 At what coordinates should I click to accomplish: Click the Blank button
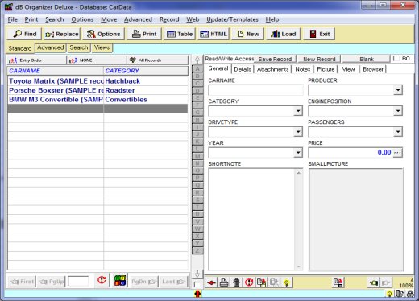coord(367,59)
